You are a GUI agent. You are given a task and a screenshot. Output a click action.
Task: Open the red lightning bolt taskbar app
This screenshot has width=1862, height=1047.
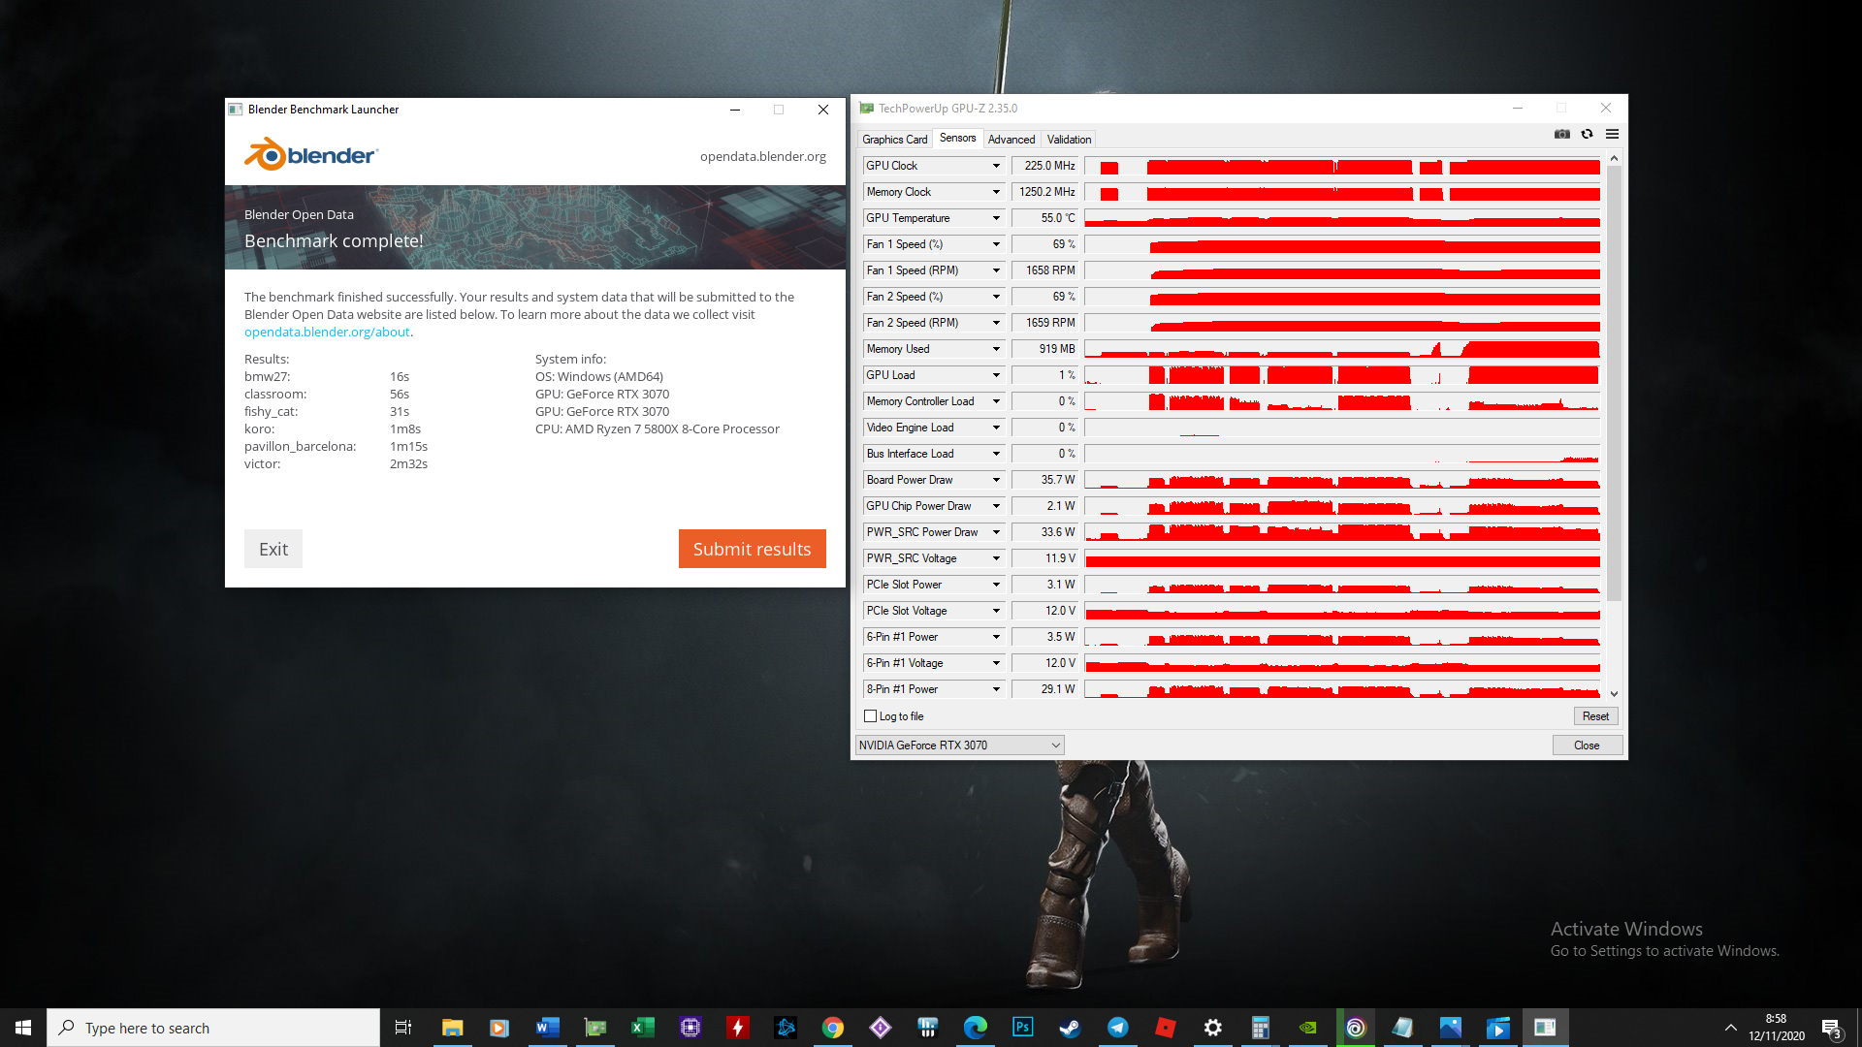737,1028
